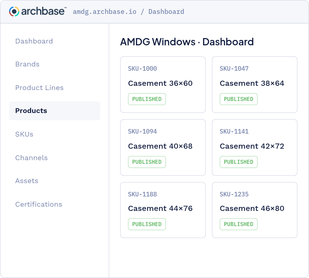Open the Casement 38×64 card title
This screenshot has height=278, width=309.
pos(252,83)
